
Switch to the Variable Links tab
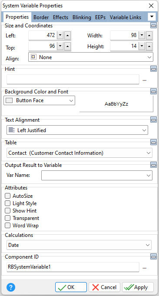pyautogui.click(x=126, y=17)
